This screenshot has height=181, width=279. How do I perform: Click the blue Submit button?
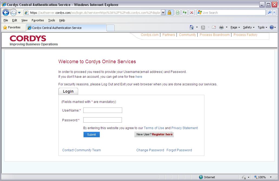point(91,135)
